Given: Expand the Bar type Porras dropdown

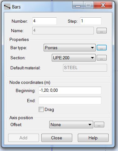Looking at the screenshot, I should 70,48.
